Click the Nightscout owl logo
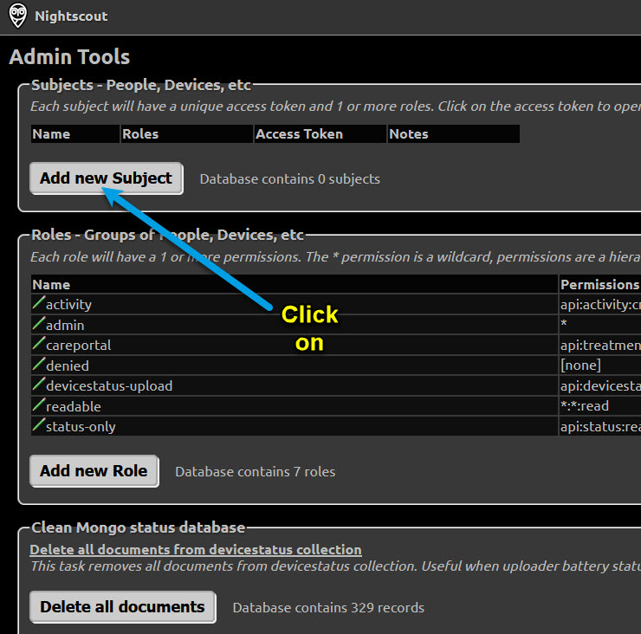641x634 pixels. tap(17, 16)
